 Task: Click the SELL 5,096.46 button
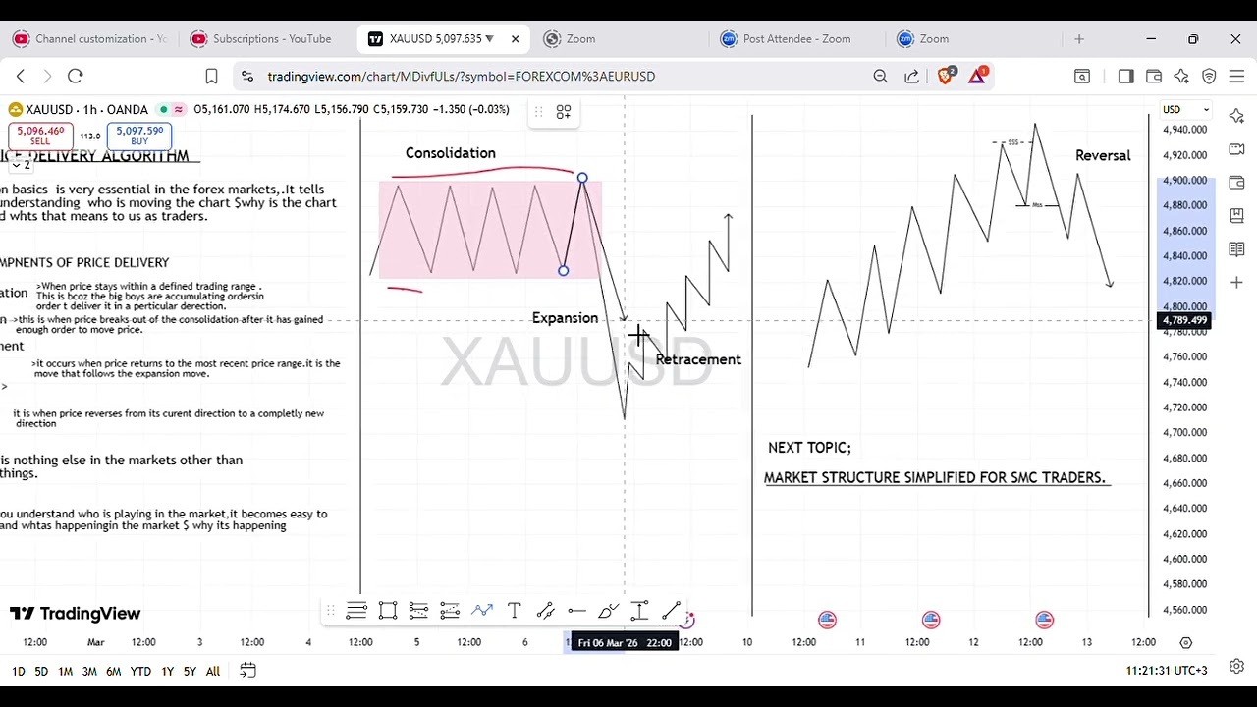pyautogui.click(x=40, y=136)
